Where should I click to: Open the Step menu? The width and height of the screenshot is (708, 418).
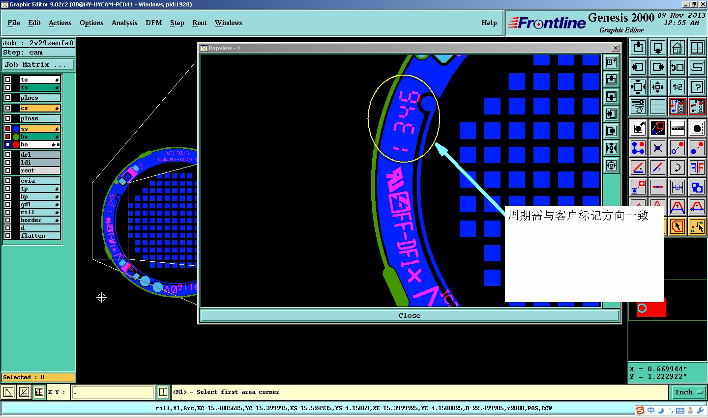coord(177,23)
